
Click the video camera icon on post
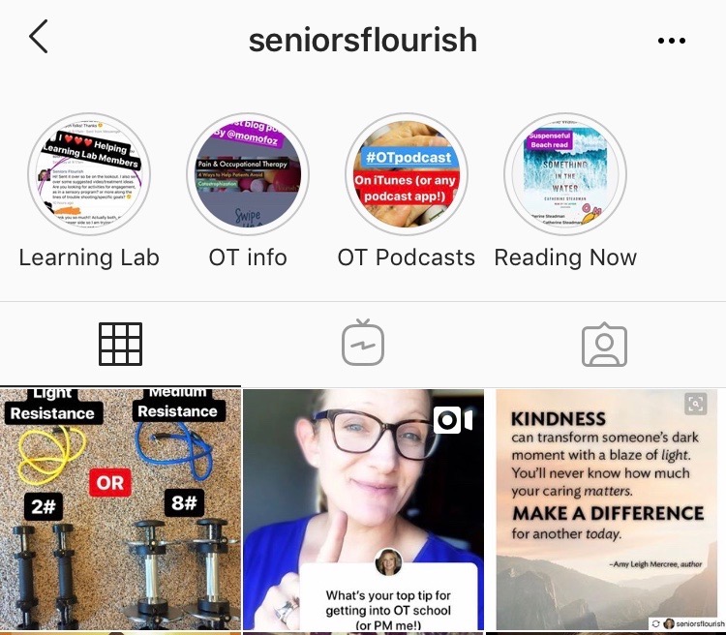coord(453,420)
